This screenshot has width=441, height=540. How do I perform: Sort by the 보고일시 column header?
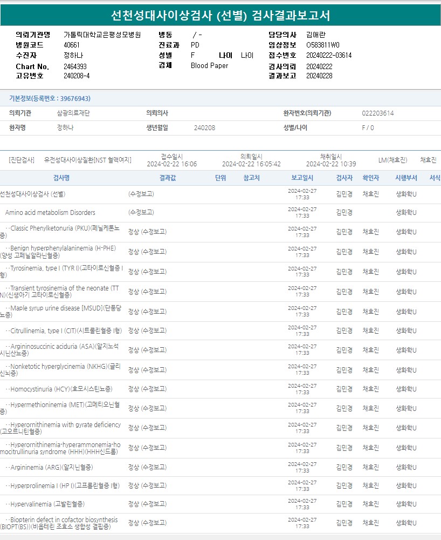click(302, 178)
